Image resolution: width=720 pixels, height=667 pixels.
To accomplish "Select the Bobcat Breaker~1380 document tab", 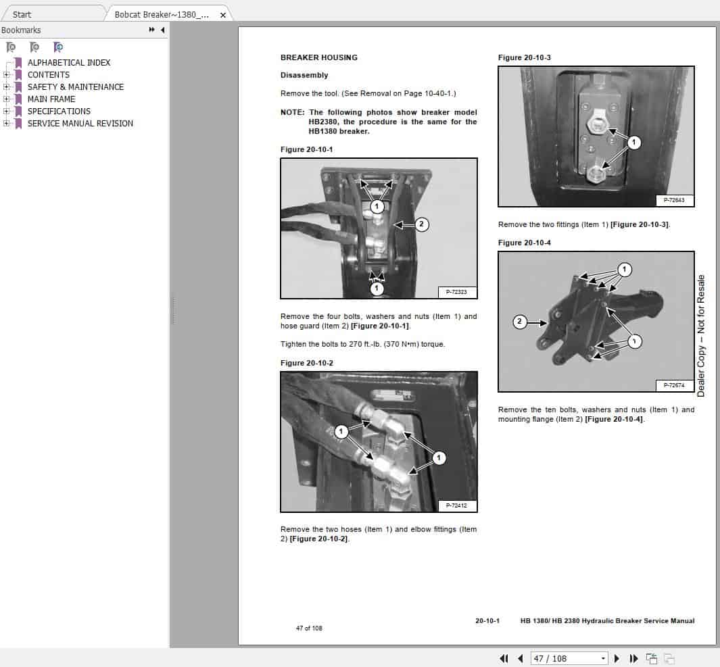I will click(162, 14).
